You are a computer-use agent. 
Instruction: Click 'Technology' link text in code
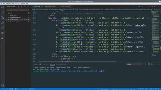click(133, 47)
